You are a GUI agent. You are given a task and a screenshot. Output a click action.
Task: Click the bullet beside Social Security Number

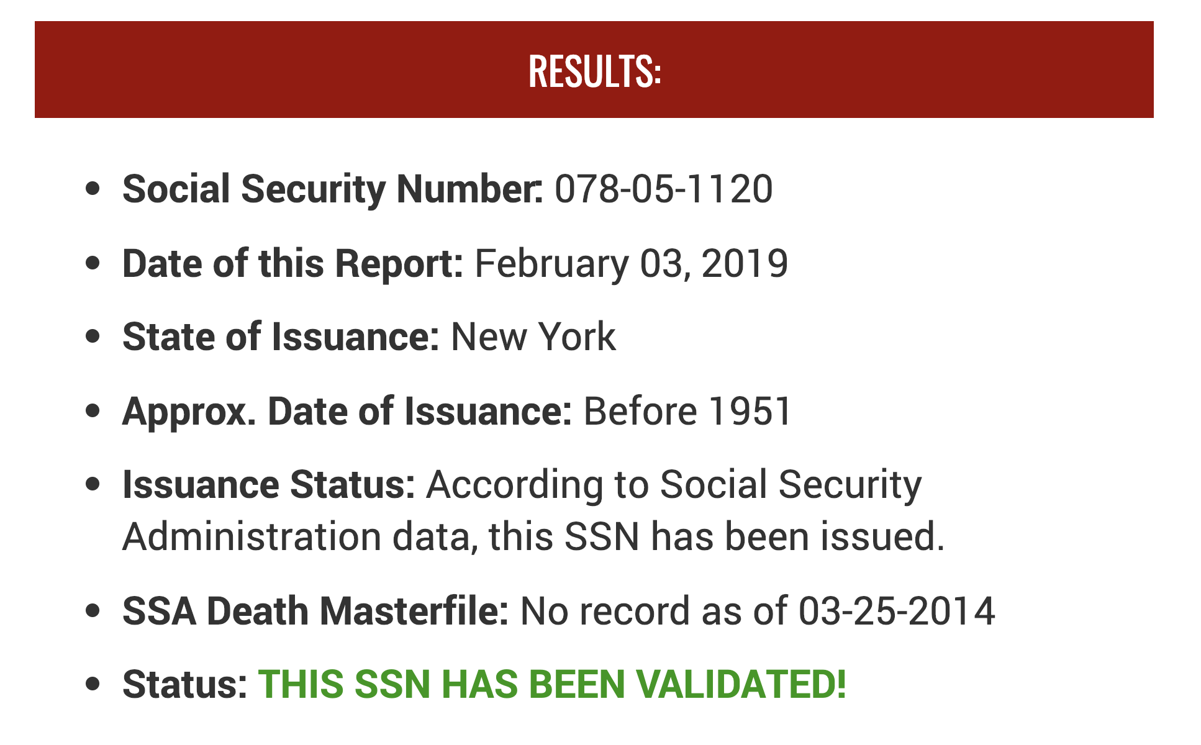pos(93,189)
